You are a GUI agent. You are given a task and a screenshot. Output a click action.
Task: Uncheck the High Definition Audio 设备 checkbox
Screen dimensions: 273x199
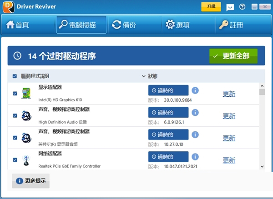pos(15,115)
